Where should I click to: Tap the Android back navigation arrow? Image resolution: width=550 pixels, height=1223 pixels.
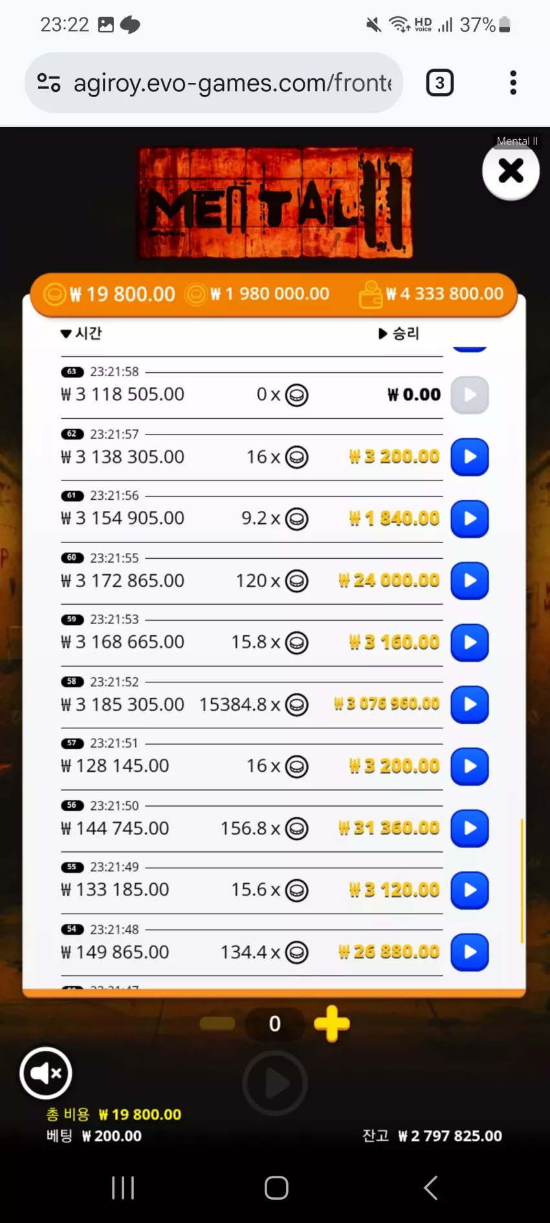430,1187
